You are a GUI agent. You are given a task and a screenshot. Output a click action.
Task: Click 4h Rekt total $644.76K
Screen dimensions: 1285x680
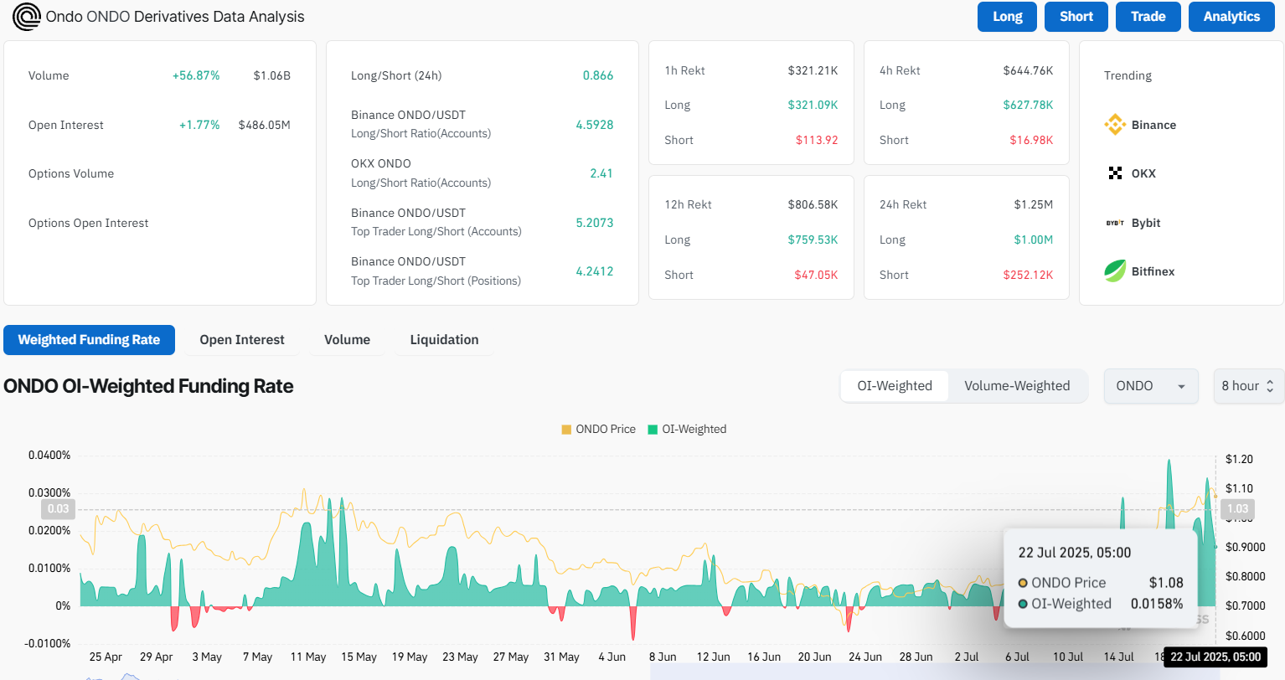click(x=1028, y=70)
